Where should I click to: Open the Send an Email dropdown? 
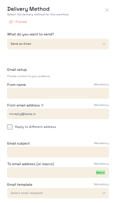pos(58,44)
